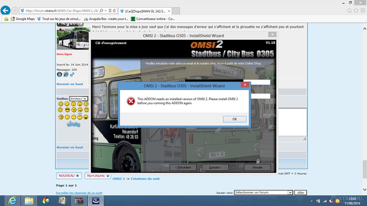Click the vertical scrollbar thumb

point(365,169)
